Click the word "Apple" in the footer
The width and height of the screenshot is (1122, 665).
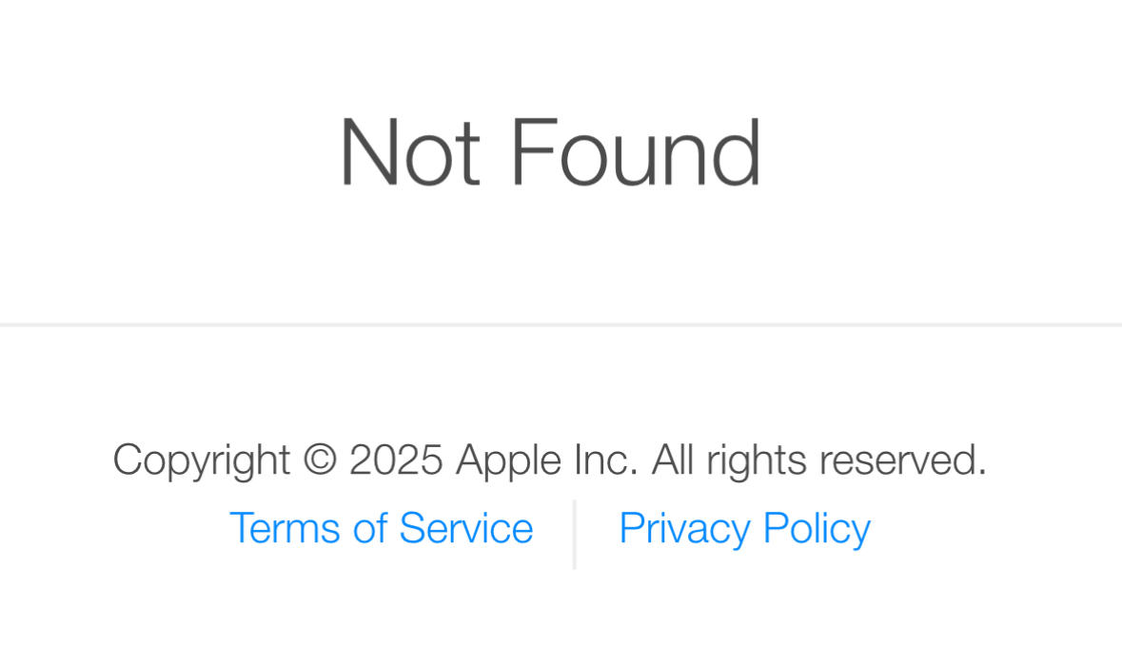[508, 461]
